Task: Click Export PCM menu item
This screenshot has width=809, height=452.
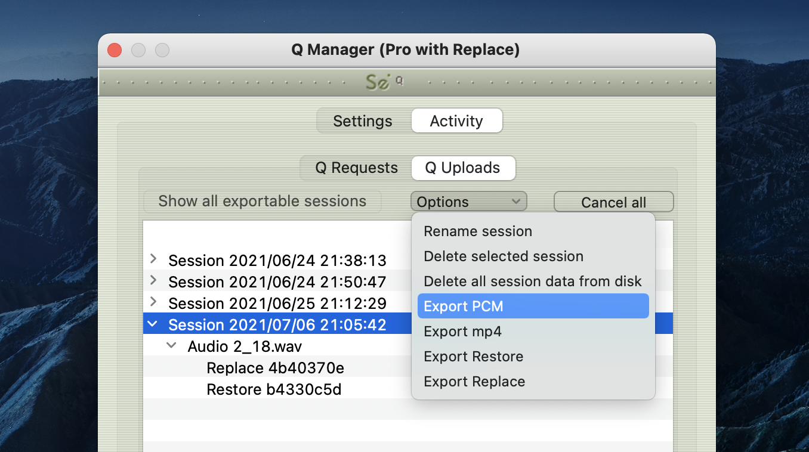Action: tap(463, 307)
